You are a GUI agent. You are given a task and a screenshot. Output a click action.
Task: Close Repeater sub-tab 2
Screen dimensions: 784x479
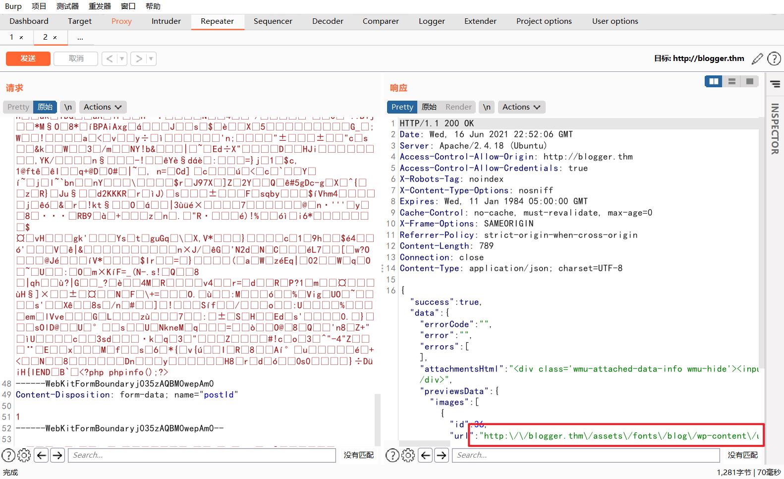coord(55,38)
